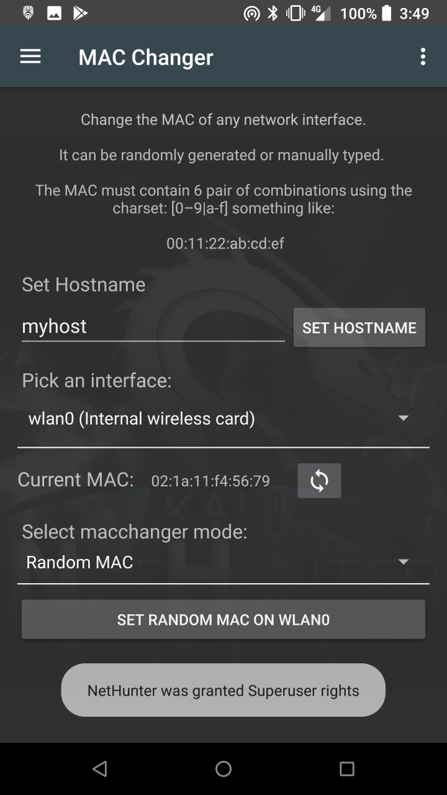This screenshot has height=795, width=447.
Task: Tap the MAC Changer title
Action: tap(146, 57)
